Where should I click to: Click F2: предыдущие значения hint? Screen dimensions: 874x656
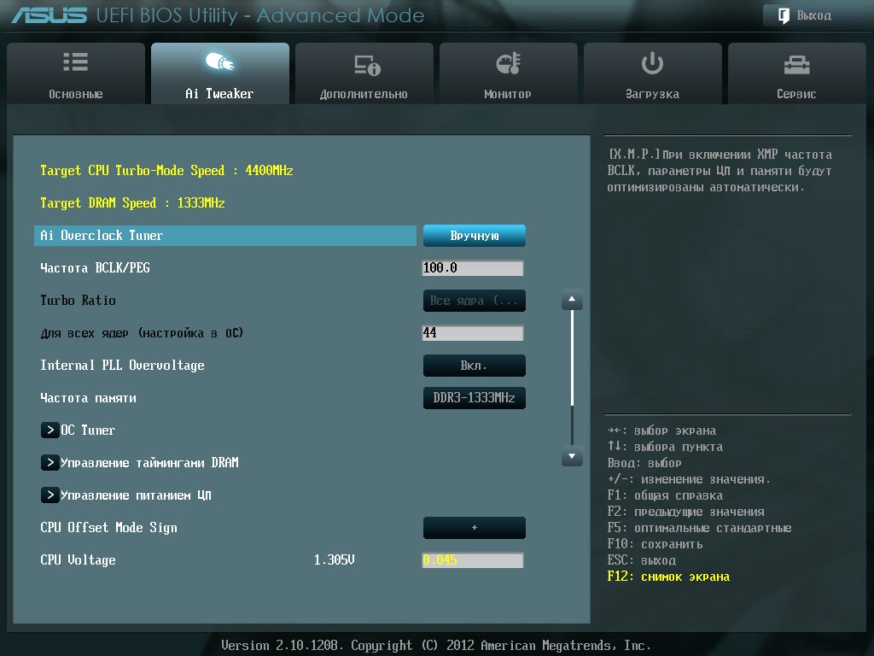[685, 512]
